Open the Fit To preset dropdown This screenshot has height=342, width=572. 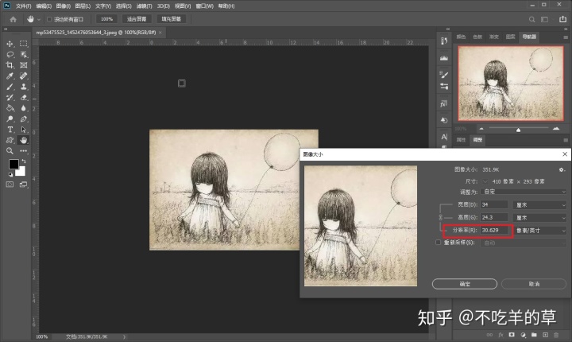[x=524, y=192]
